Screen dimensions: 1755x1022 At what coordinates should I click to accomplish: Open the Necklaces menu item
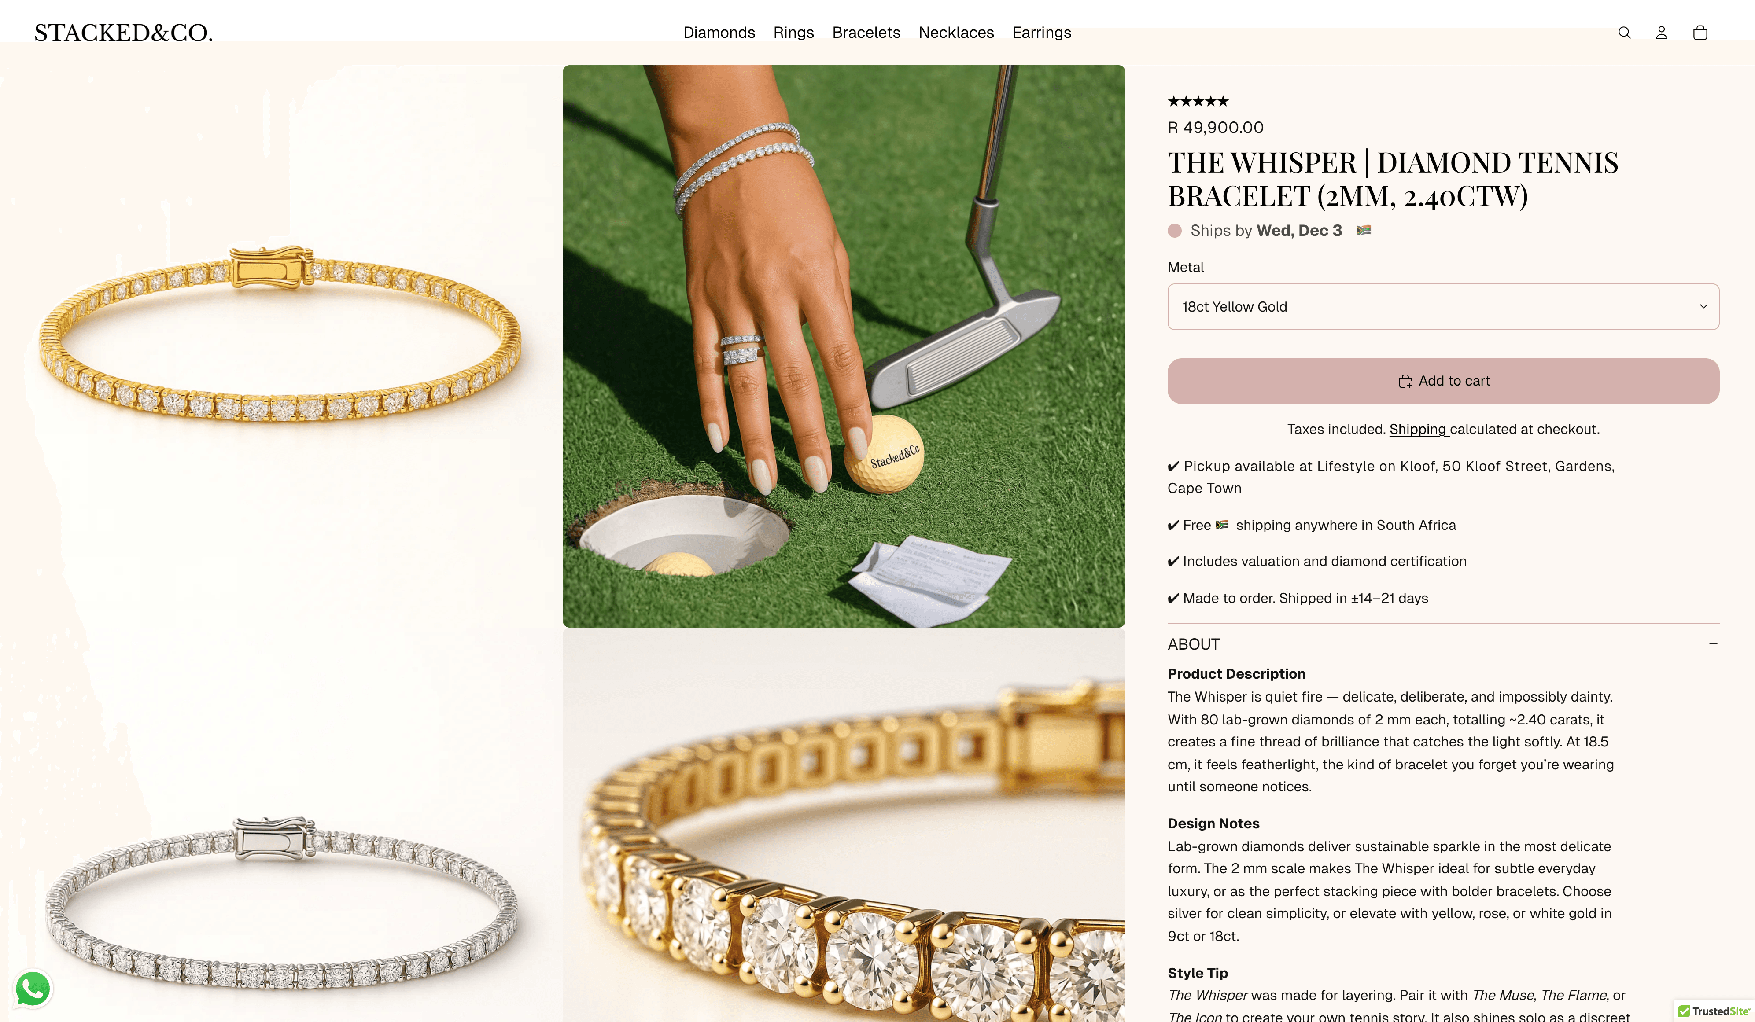tap(956, 33)
